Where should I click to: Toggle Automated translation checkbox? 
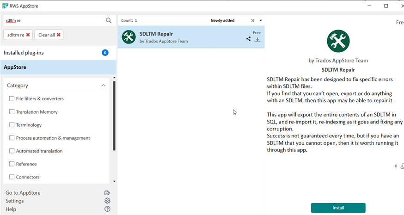point(12,151)
